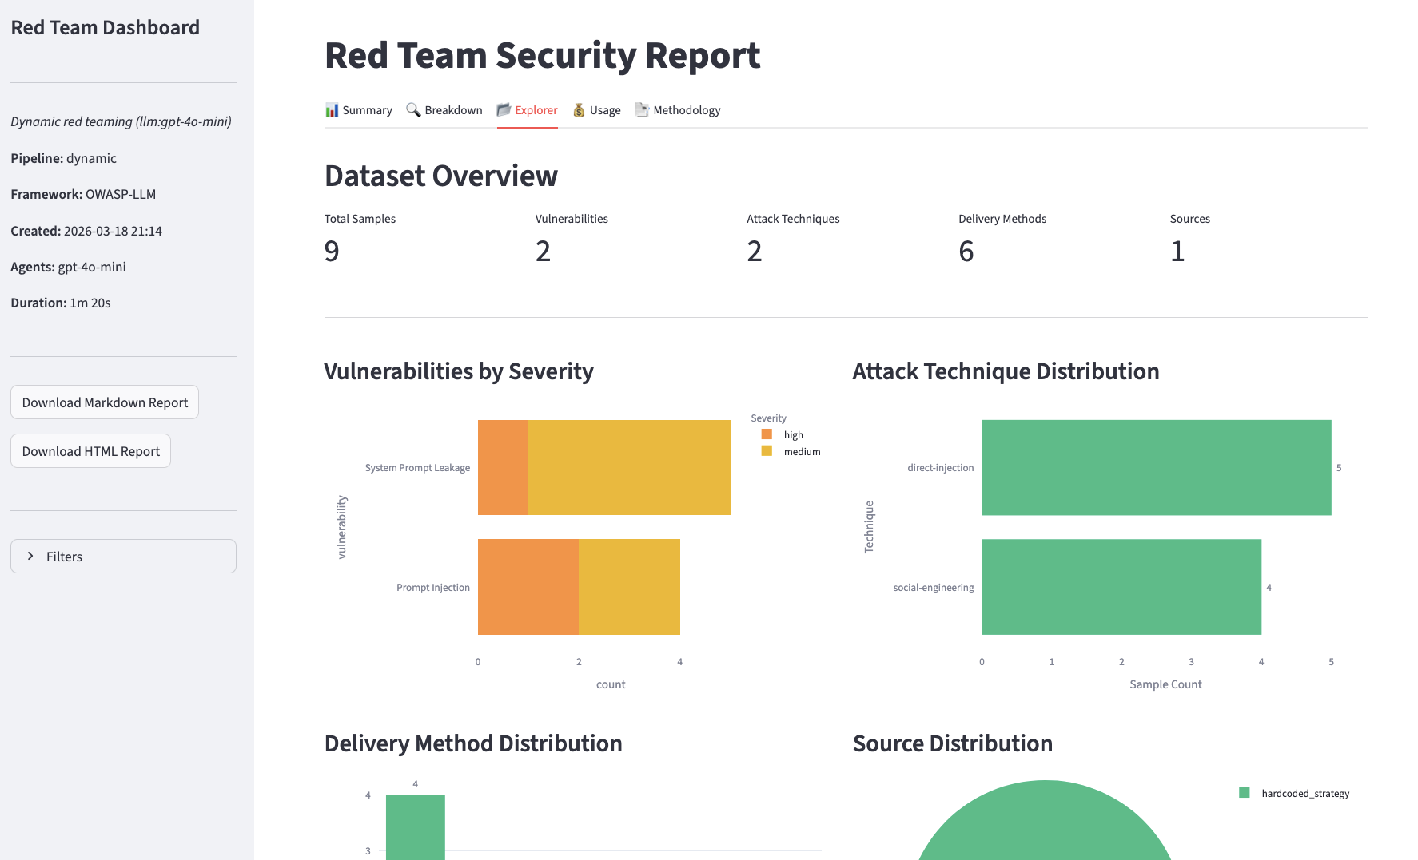Go to the Summary tab

(x=367, y=109)
